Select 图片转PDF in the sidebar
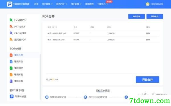 (x=18, y=40)
